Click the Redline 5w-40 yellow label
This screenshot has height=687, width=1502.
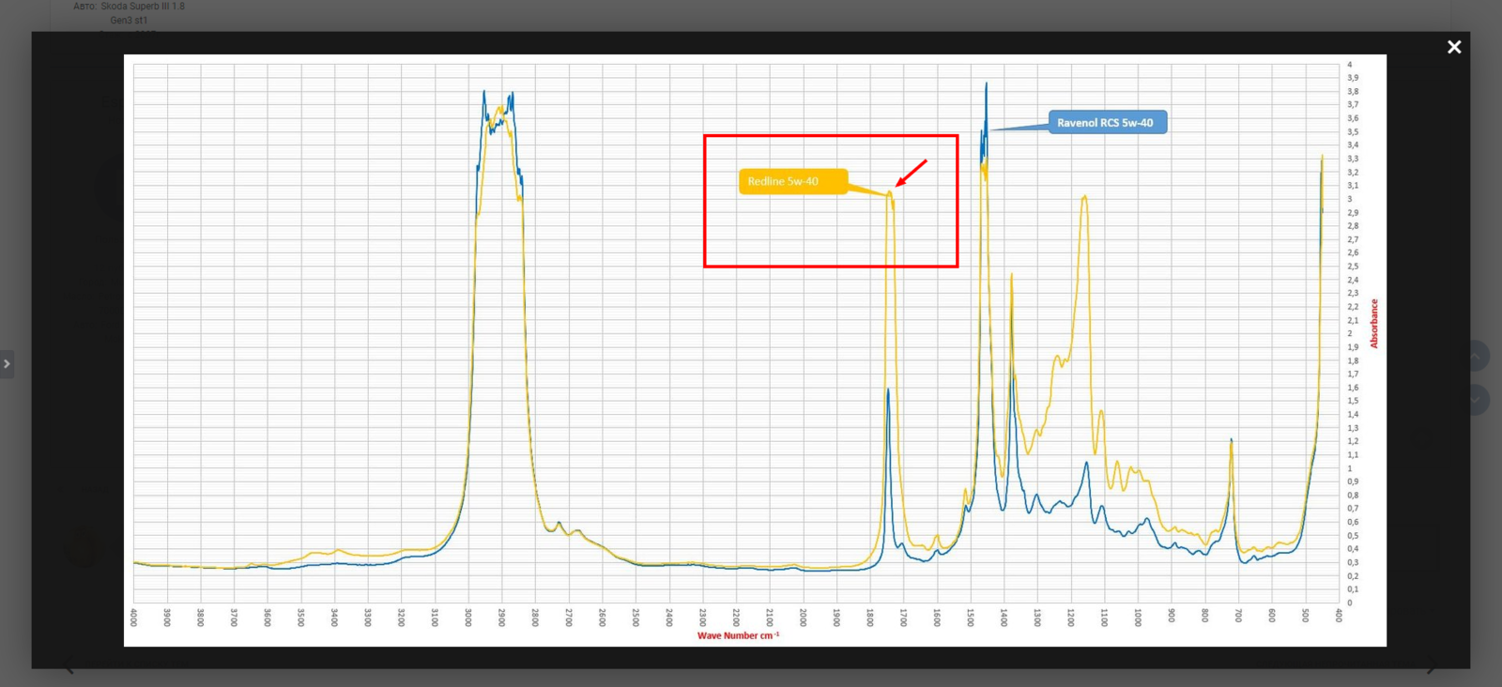click(793, 181)
